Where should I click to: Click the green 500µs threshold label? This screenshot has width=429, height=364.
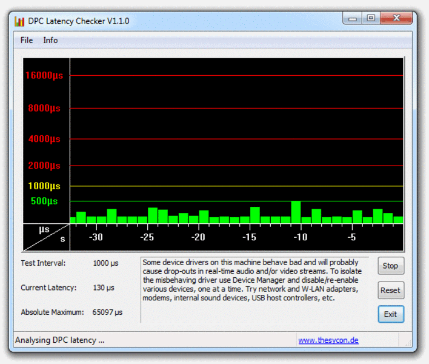click(x=44, y=201)
